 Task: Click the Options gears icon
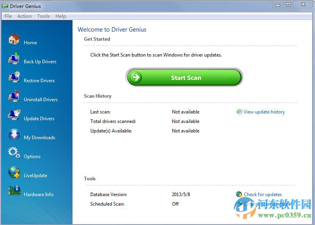coord(14,153)
